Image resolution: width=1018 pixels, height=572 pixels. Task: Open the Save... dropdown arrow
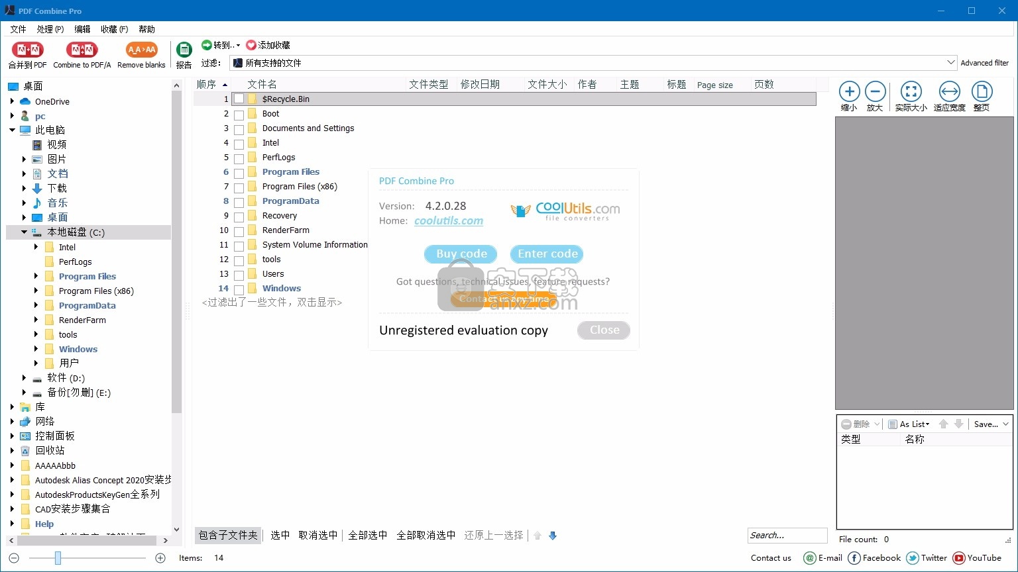[1005, 424]
